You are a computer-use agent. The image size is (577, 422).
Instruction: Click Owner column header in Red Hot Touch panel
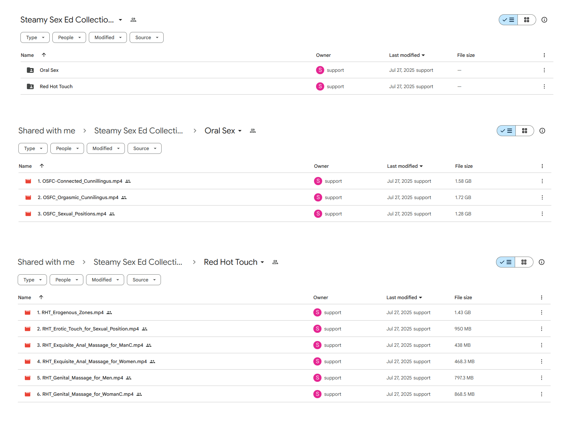320,297
